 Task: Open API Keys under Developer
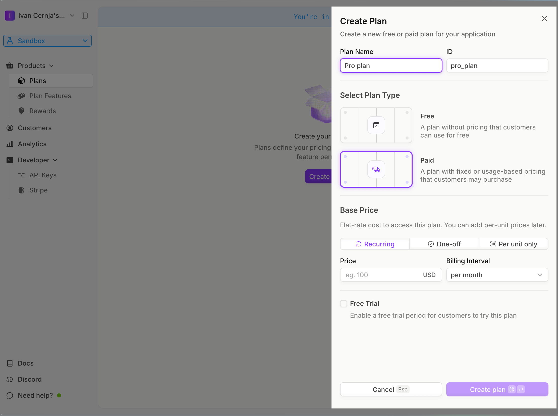43,175
